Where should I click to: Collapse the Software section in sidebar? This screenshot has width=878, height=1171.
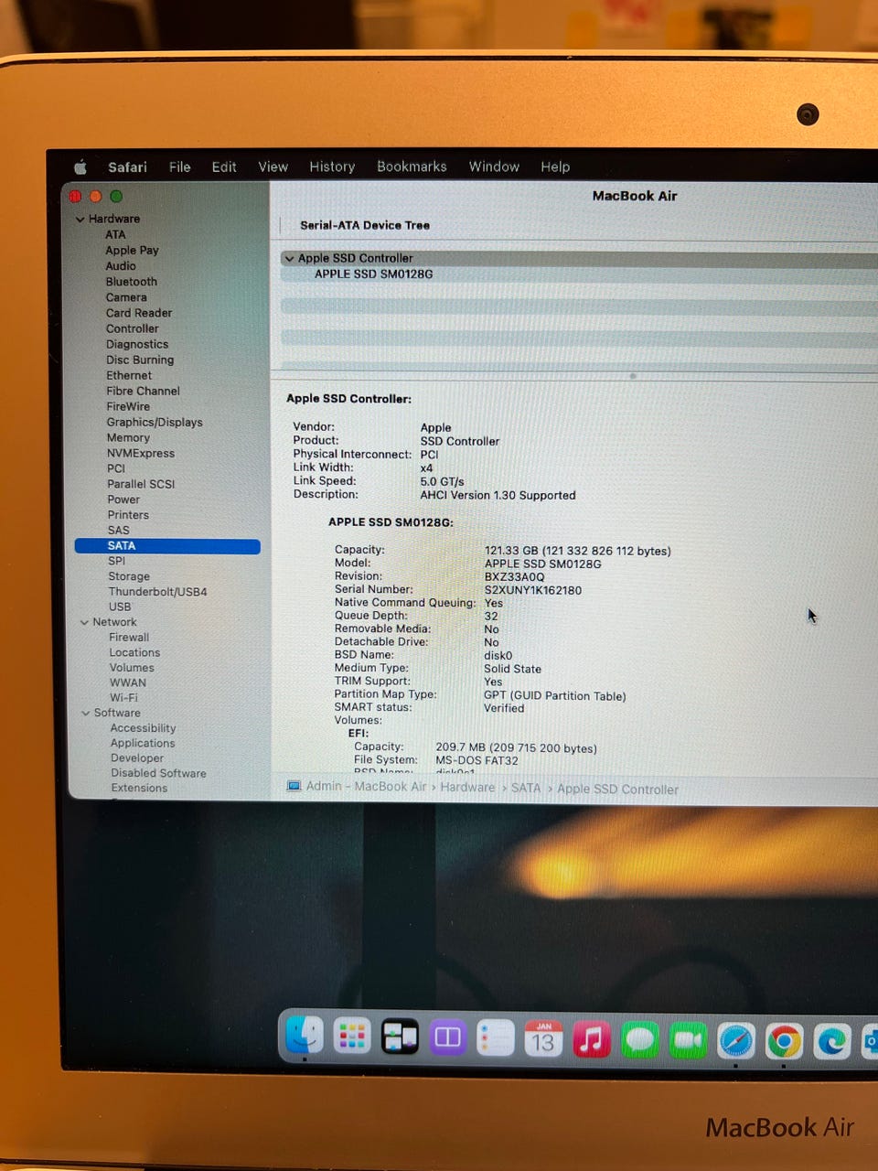click(86, 714)
